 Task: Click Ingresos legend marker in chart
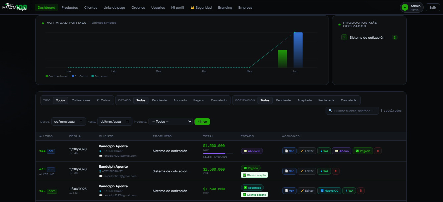click(92, 76)
